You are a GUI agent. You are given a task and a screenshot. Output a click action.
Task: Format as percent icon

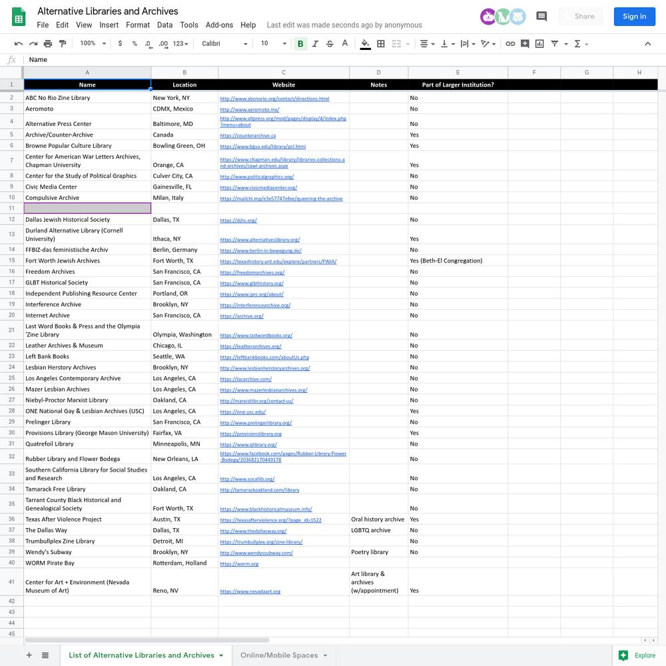pos(135,43)
